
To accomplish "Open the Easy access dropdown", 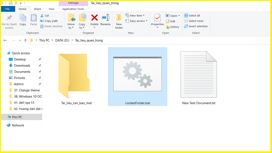I will 136,21.
